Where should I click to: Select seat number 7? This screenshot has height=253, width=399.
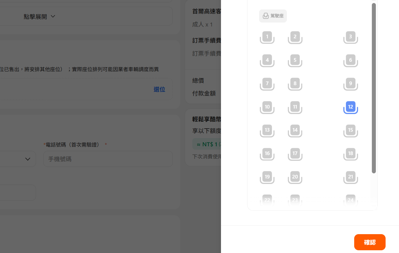267,84
